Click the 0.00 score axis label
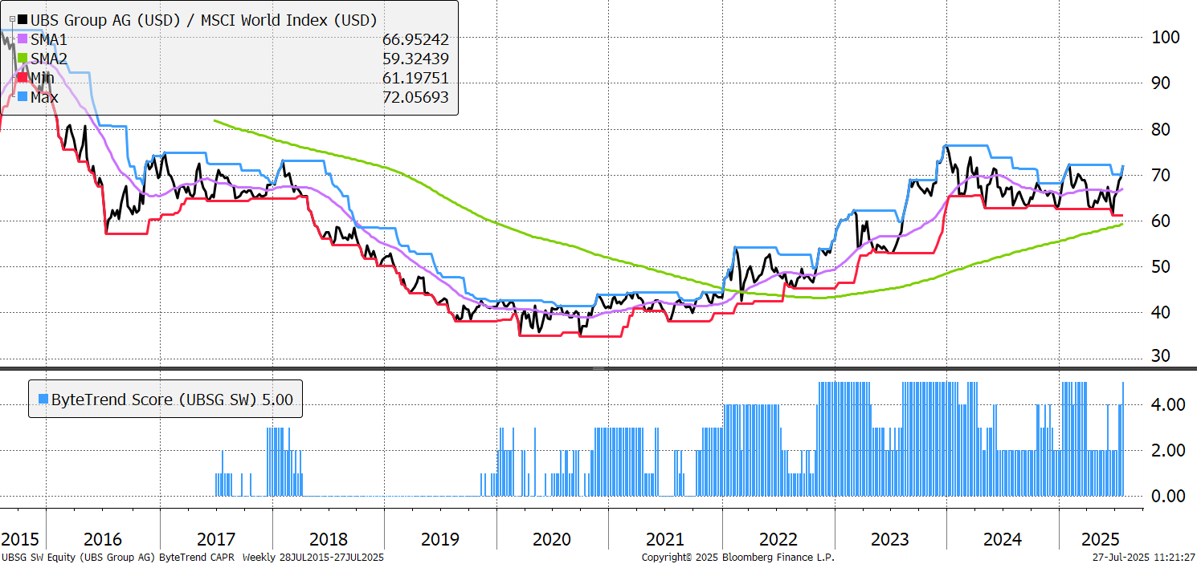Screen dimensions: 1197x564 [x=1166, y=496]
